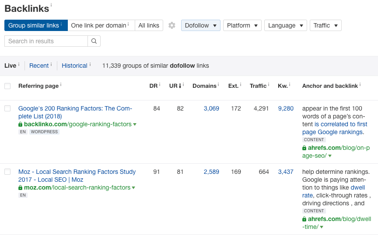This screenshot has width=378, height=235.
Task: Click the EN tag under moz.com
Action: pos(23,195)
